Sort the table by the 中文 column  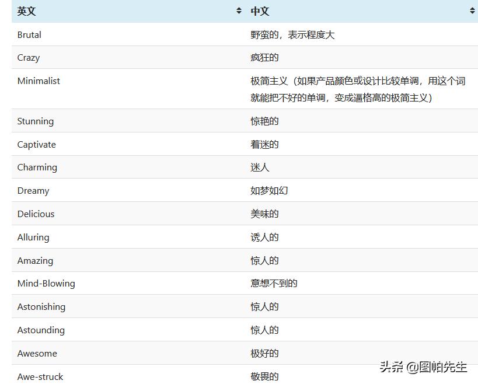click(260, 11)
